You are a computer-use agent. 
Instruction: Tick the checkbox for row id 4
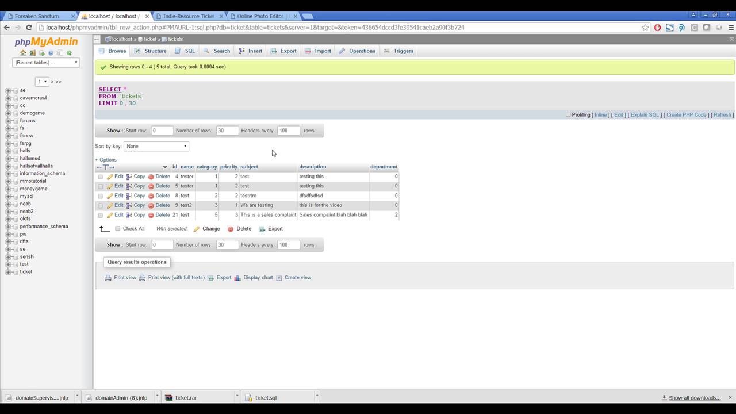coord(100,177)
